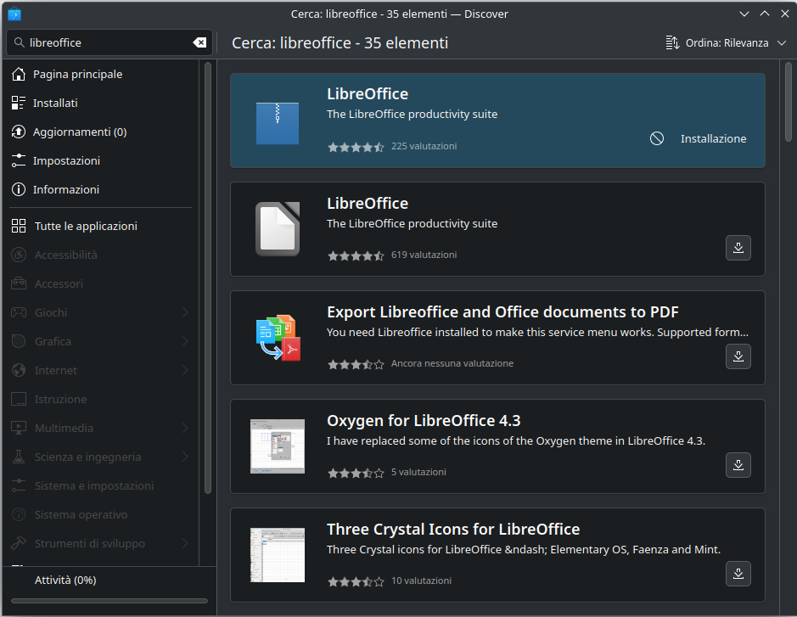Install Three Crystal Icons for LibreOffice
Viewport: 797px width, 617px height.
(x=738, y=574)
